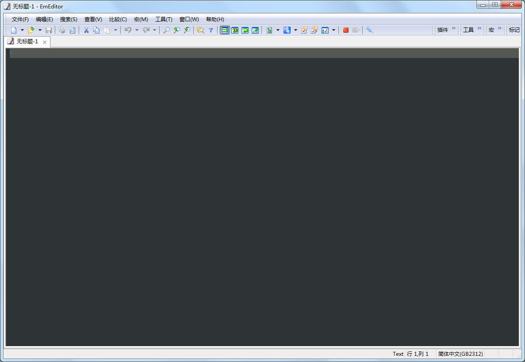The height and width of the screenshot is (362, 525).
Task: Click 行 1,列 1 position in status bar
Action: point(418,354)
